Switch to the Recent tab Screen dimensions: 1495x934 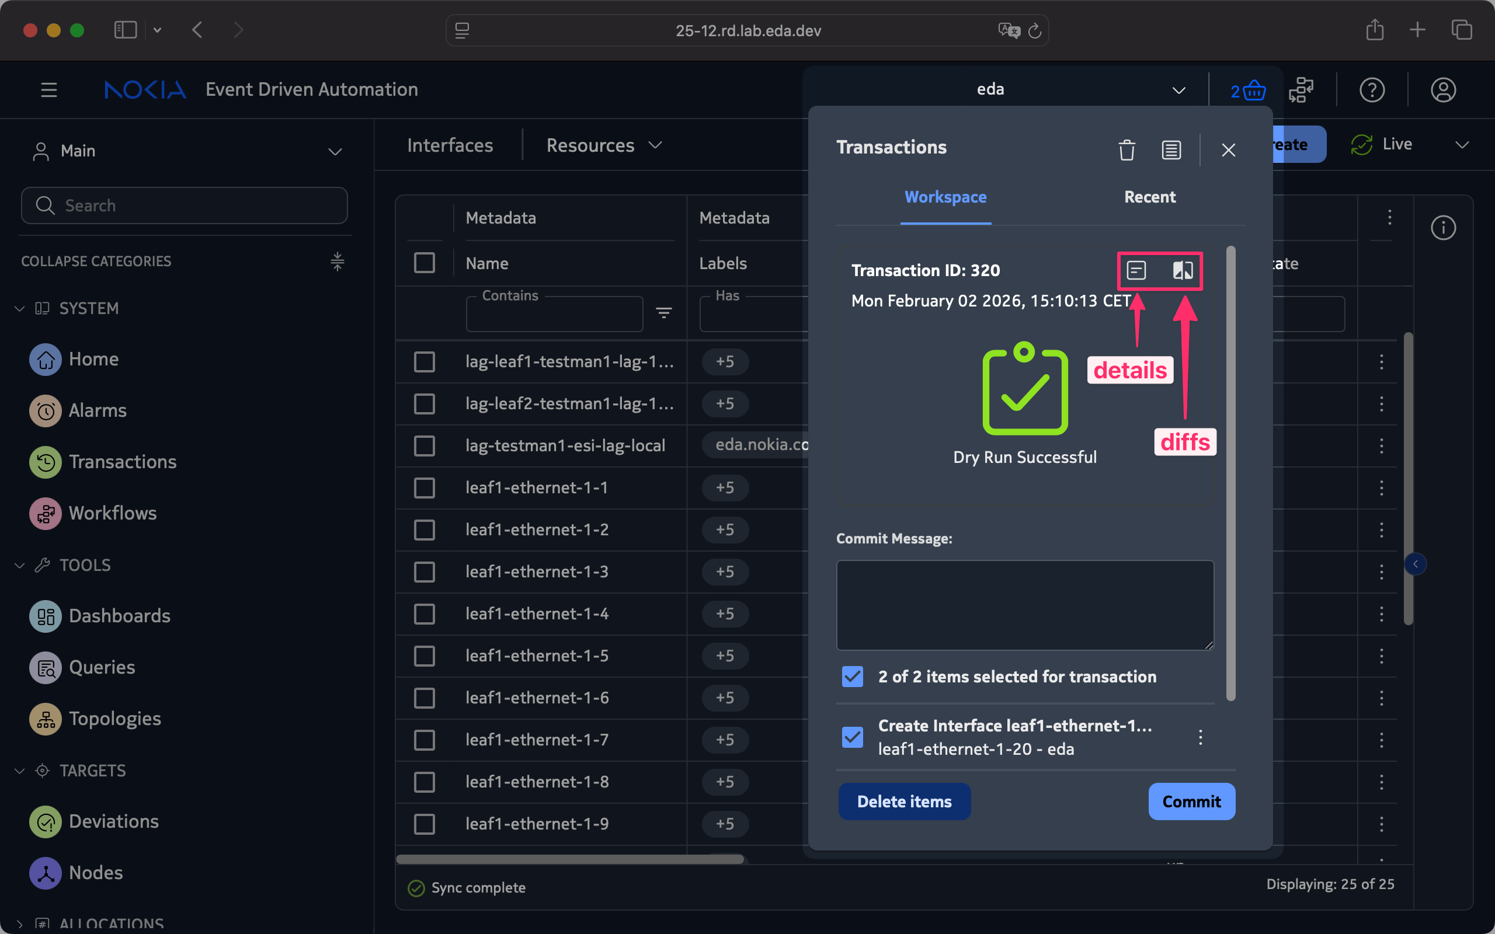pos(1149,197)
